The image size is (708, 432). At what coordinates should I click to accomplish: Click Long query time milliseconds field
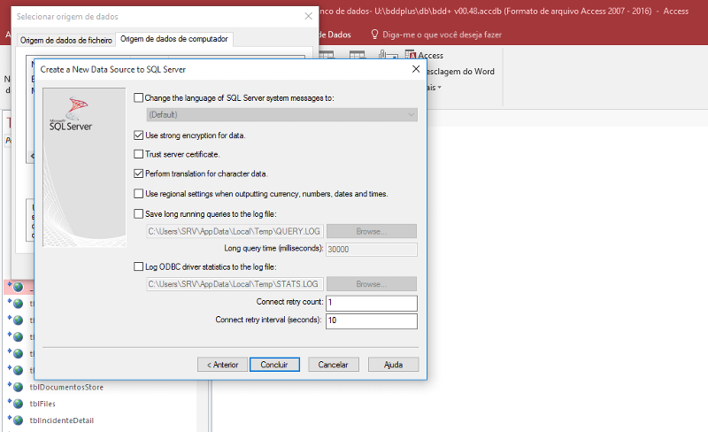point(371,249)
